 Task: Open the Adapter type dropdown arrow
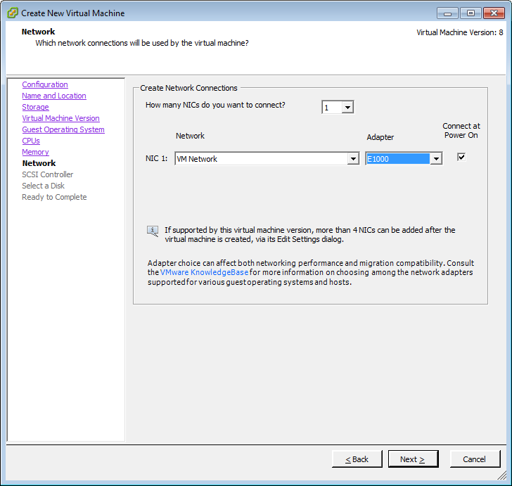tap(436, 159)
